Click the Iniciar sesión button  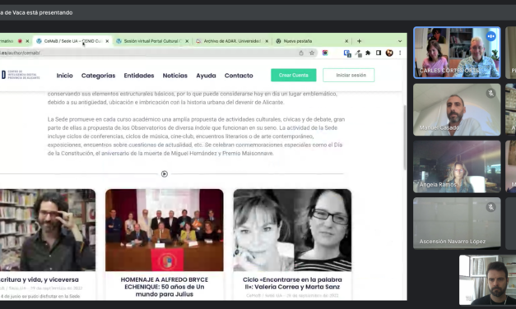[349, 76]
